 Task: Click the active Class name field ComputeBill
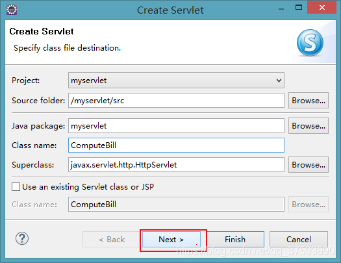176,145
